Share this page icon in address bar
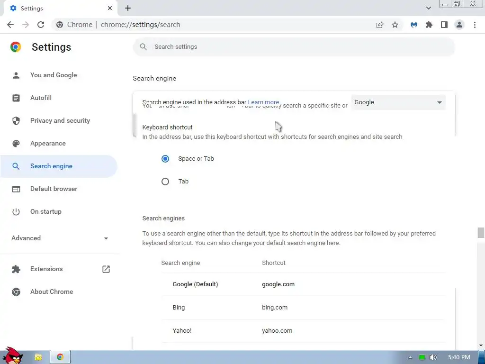The height and width of the screenshot is (364, 485). 380,25
